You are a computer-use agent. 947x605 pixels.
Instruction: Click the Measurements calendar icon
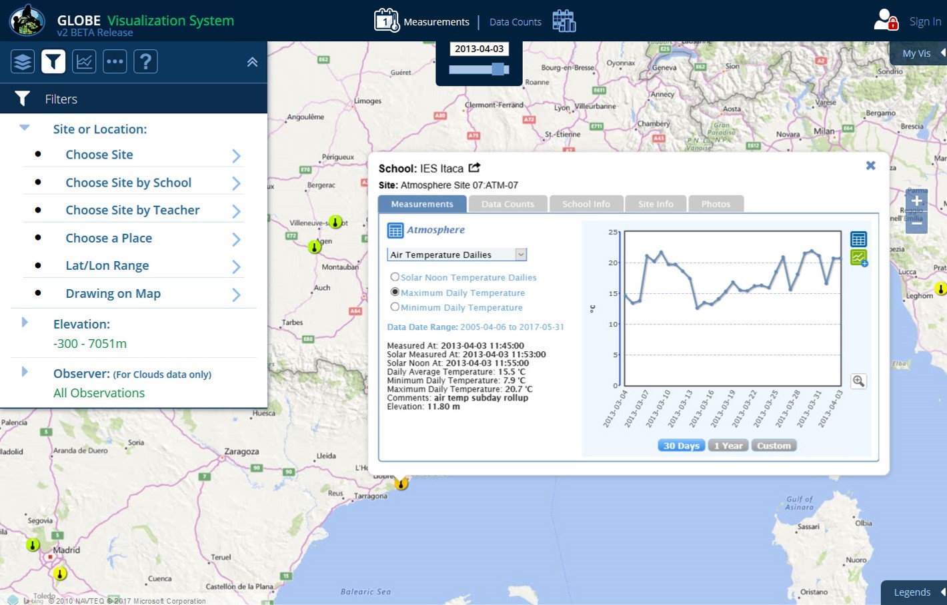point(386,21)
